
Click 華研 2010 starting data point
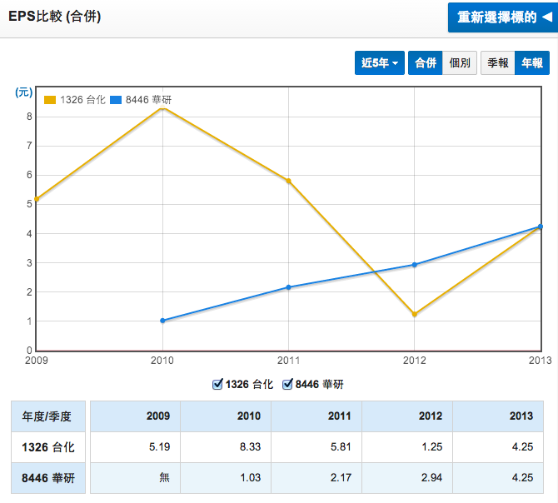tap(162, 321)
